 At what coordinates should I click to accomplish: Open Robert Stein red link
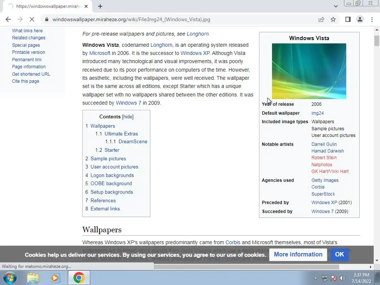324,158
